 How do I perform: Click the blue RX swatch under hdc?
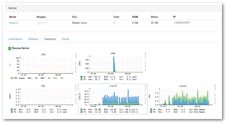click(12, 110)
